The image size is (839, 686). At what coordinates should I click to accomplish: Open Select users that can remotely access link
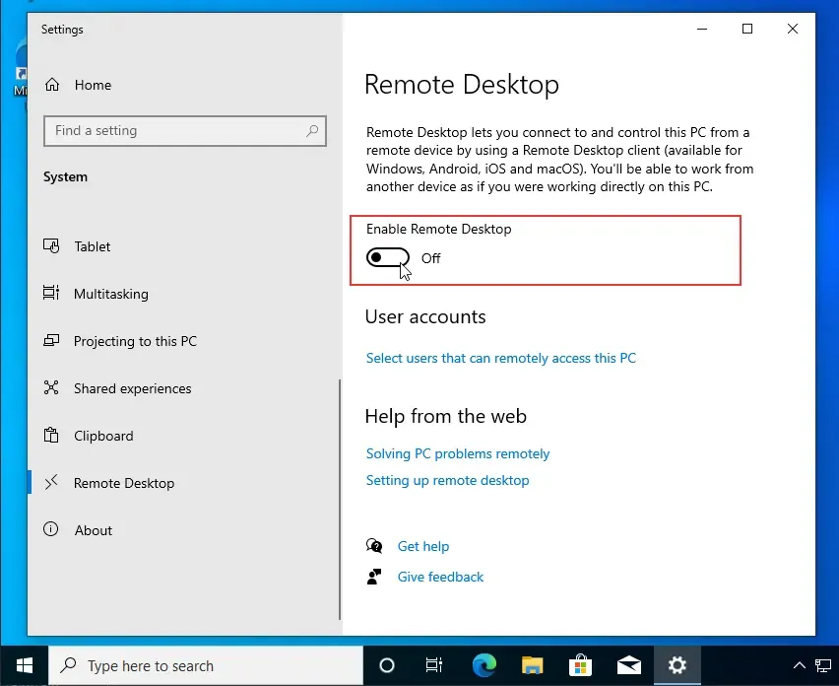[501, 358]
